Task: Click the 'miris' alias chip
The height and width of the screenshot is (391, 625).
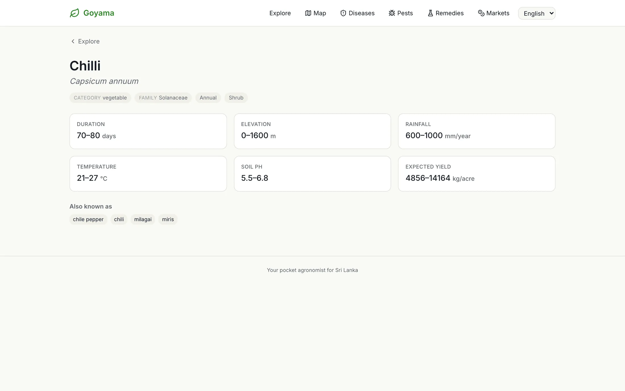Action: pyautogui.click(x=168, y=219)
